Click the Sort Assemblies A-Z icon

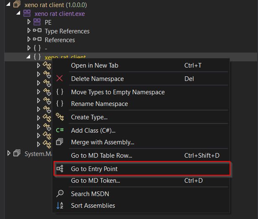(60, 205)
